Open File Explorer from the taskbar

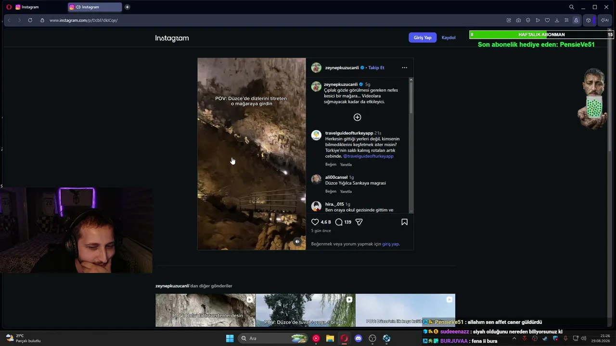coord(330,338)
